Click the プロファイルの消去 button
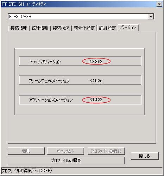Image resolution: width=164 pixels, height=176 pixels. point(106,151)
